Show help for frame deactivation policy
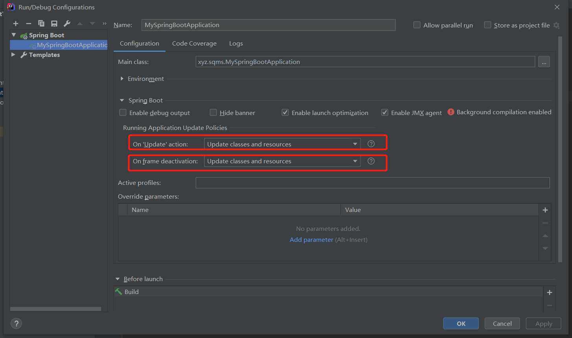 371,161
